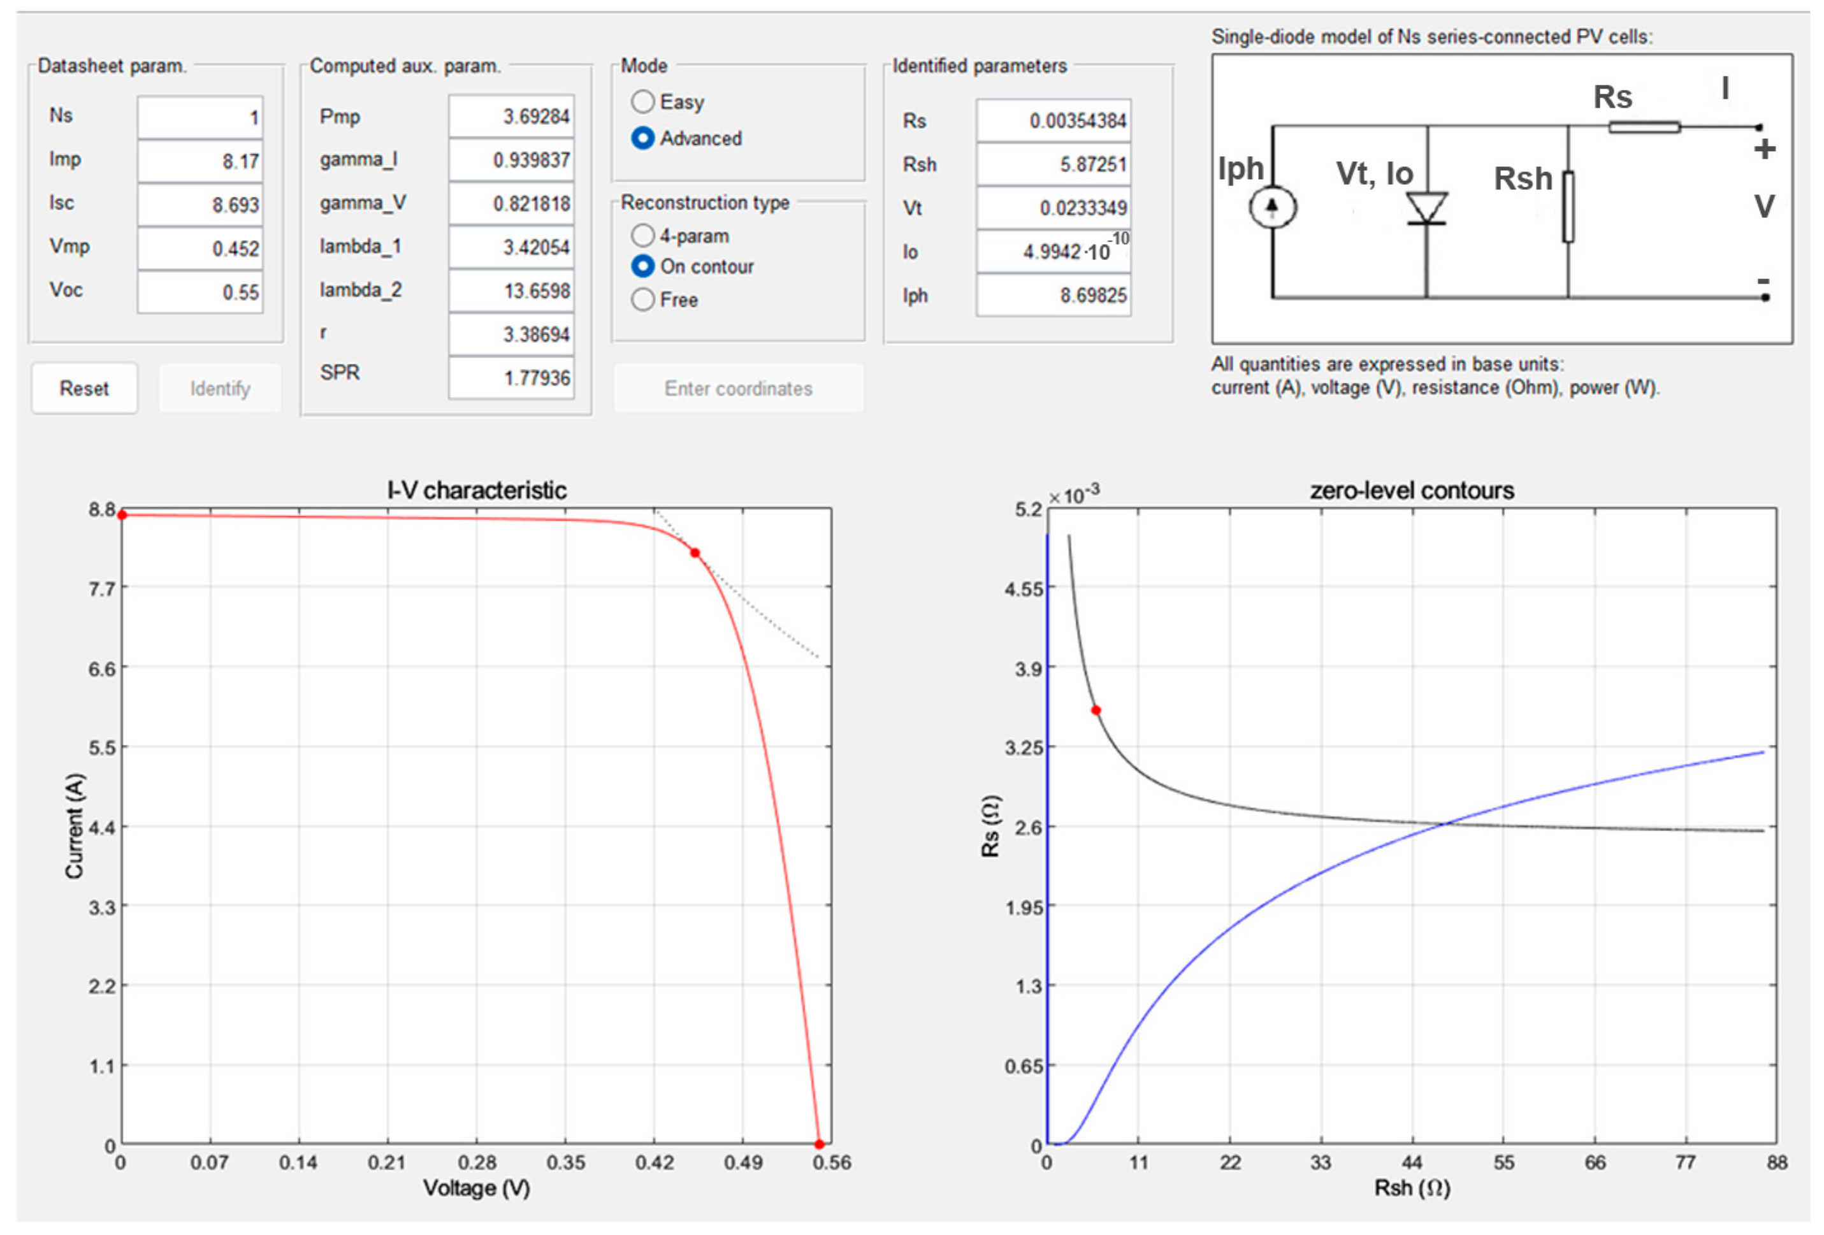The height and width of the screenshot is (1235, 1824).
Task: Click the Vmp input field
Action: point(200,248)
